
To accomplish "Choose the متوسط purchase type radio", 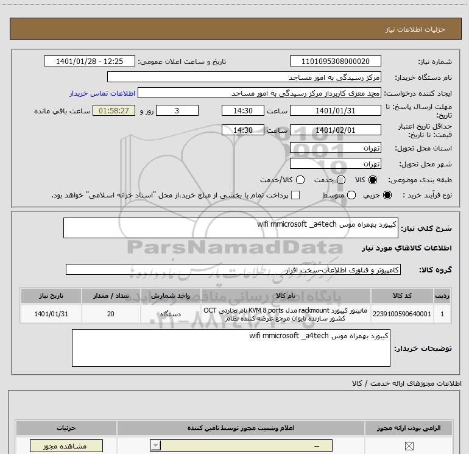I will 351,195.
